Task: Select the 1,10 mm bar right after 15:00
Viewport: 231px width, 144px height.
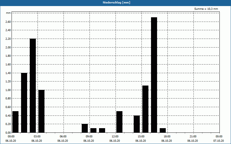Action: 146,109
